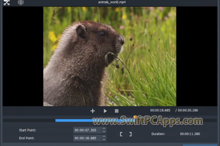Decrease End Point time with down arrow
Screen dimensions: 220x146
pos(104,139)
